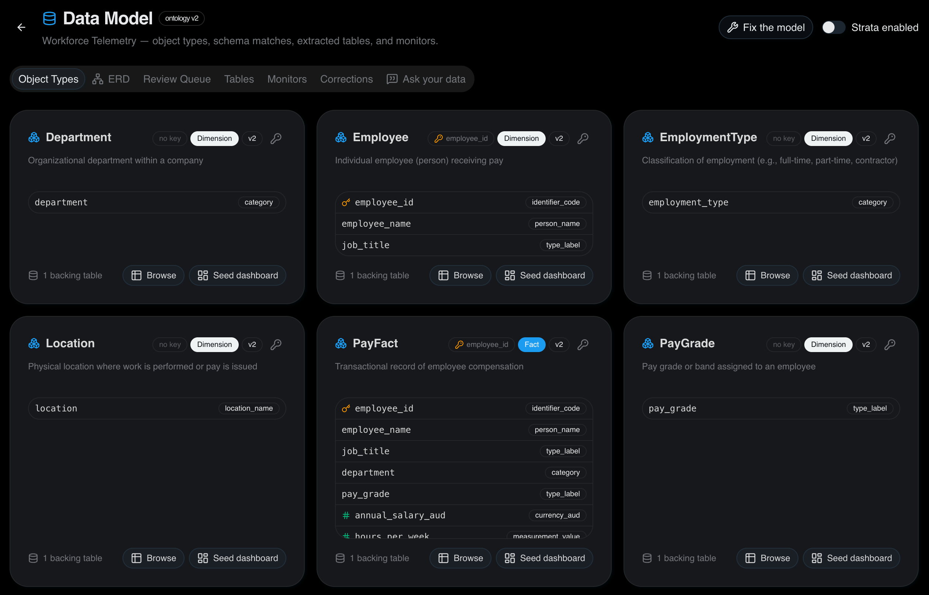Switch to the Monitors tab
The height and width of the screenshot is (595, 929).
pyautogui.click(x=287, y=79)
